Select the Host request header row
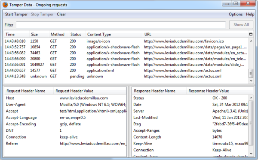The image size is (258, 160). 65,98
